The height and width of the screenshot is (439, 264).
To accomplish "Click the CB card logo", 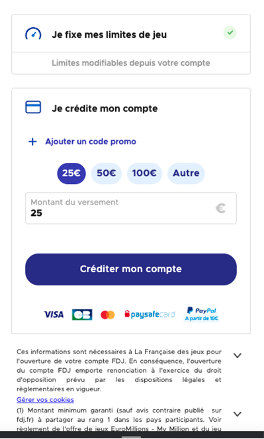I will [82, 315].
